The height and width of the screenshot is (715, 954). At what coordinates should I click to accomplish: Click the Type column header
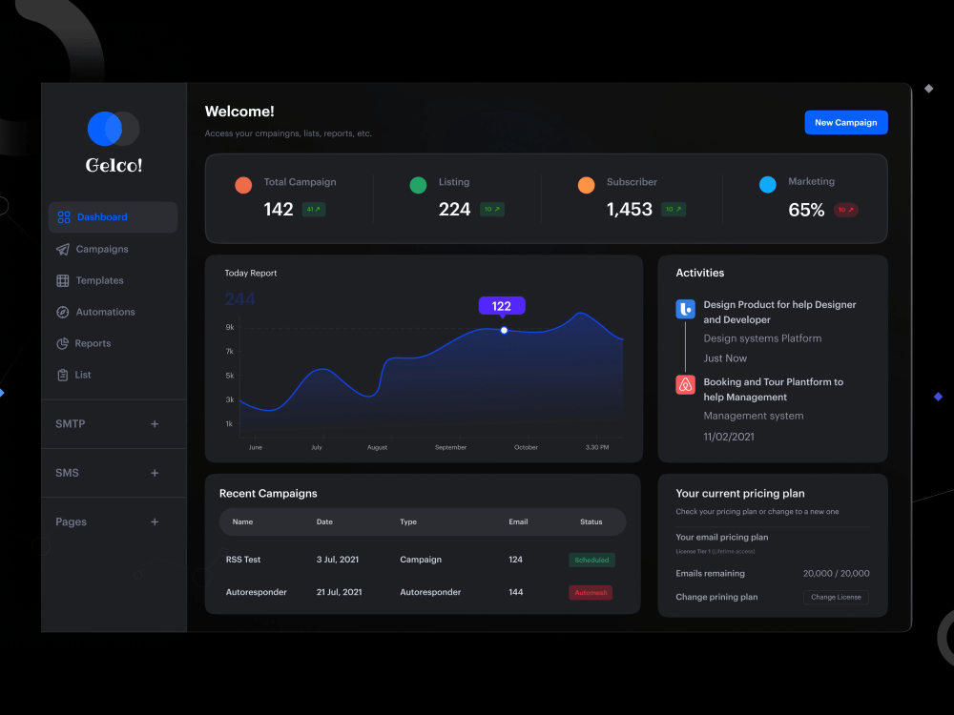[408, 521]
